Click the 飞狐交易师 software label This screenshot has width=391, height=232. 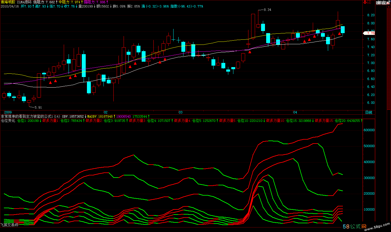click(x=9, y=224)
